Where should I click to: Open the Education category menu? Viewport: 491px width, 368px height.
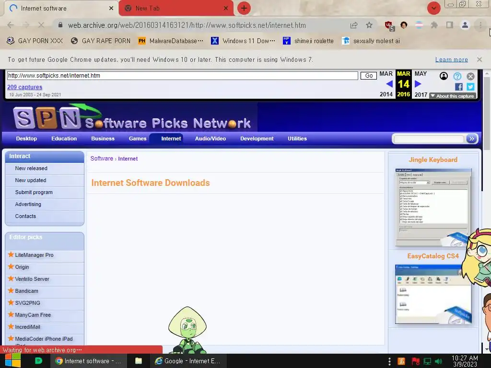click(64, 138)
